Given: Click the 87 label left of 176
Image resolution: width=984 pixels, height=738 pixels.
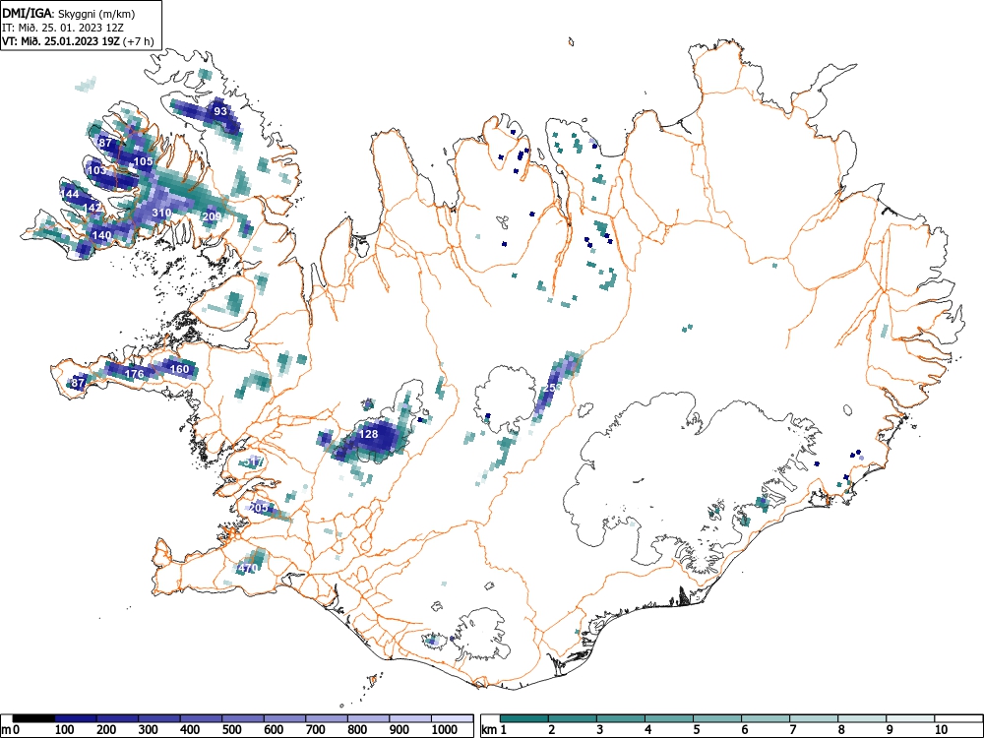Looking at the screenshot, I should (78, 383).
